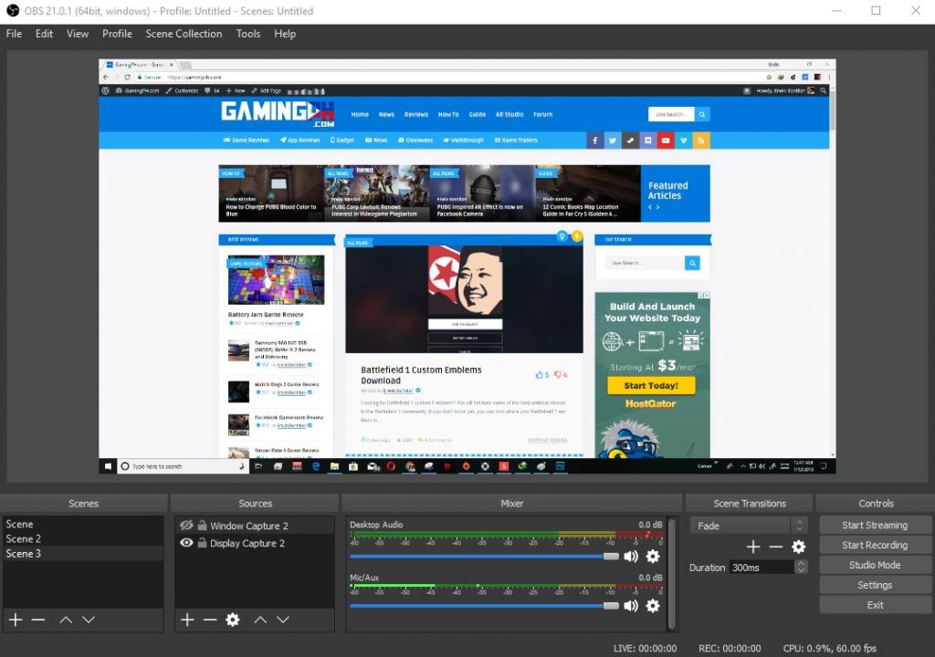Screen dimensions: 935x657
Task: Enable Studio Mode
Action: pyautogui.click(x=875, y=565)
